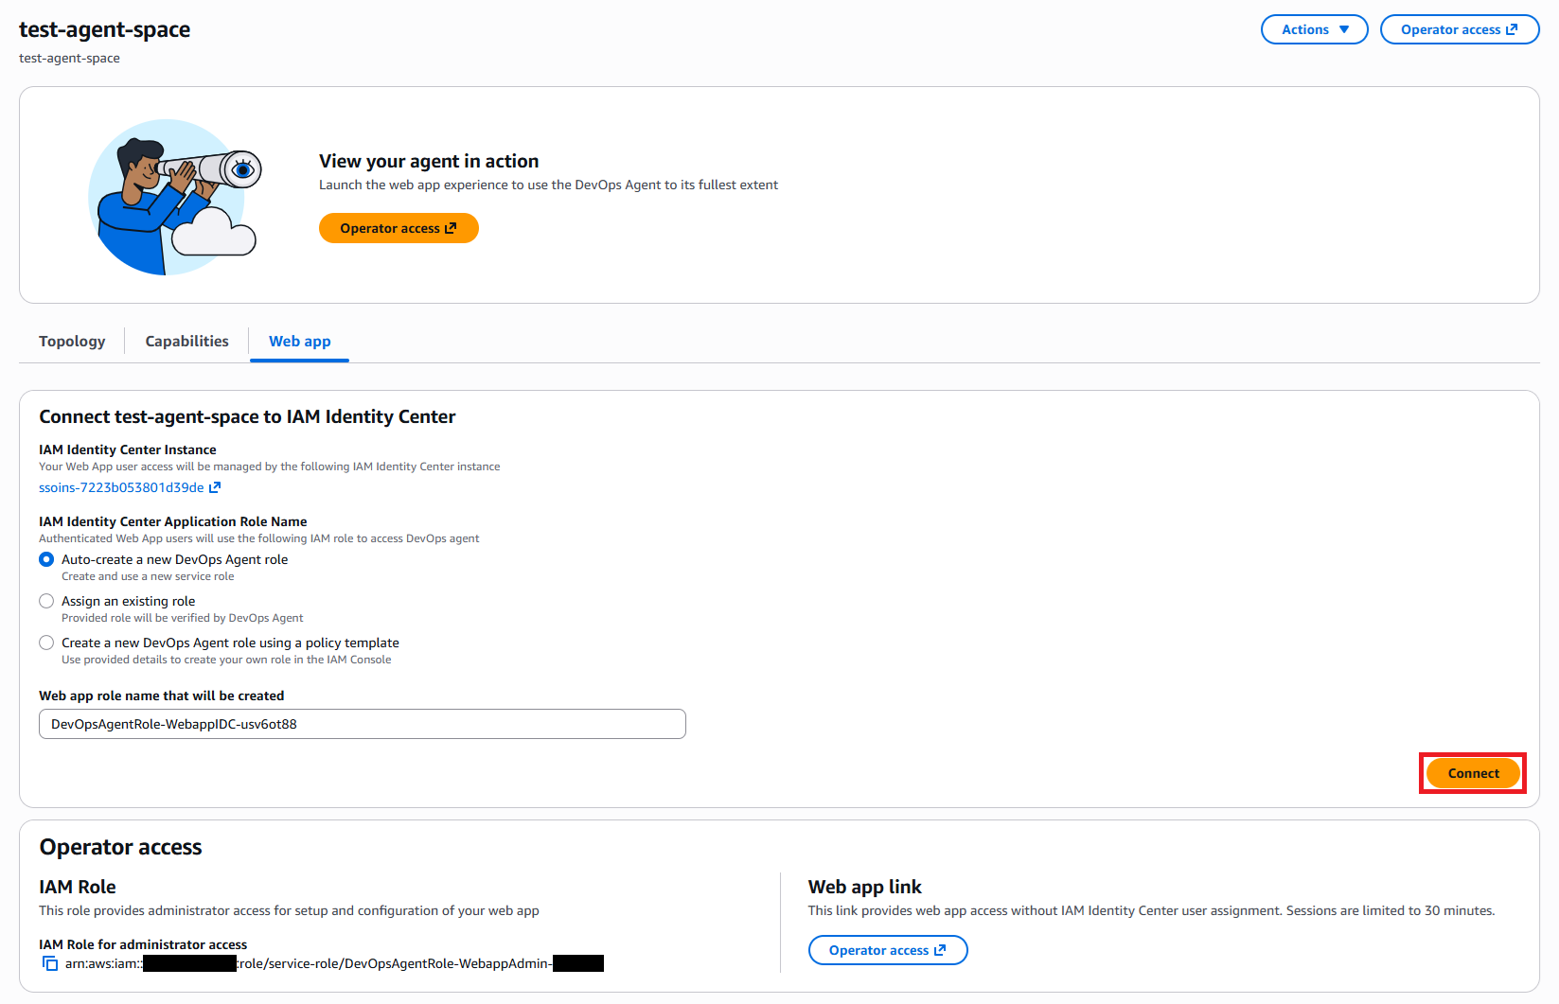The image size is (1559, 1004).
Task: Click external link icon on top-right Operator access
Action: point(1513,29)
